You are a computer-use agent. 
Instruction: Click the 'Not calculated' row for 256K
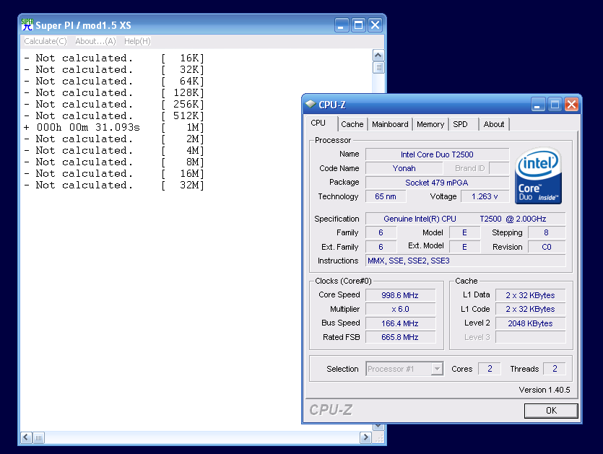coord(114,104)
